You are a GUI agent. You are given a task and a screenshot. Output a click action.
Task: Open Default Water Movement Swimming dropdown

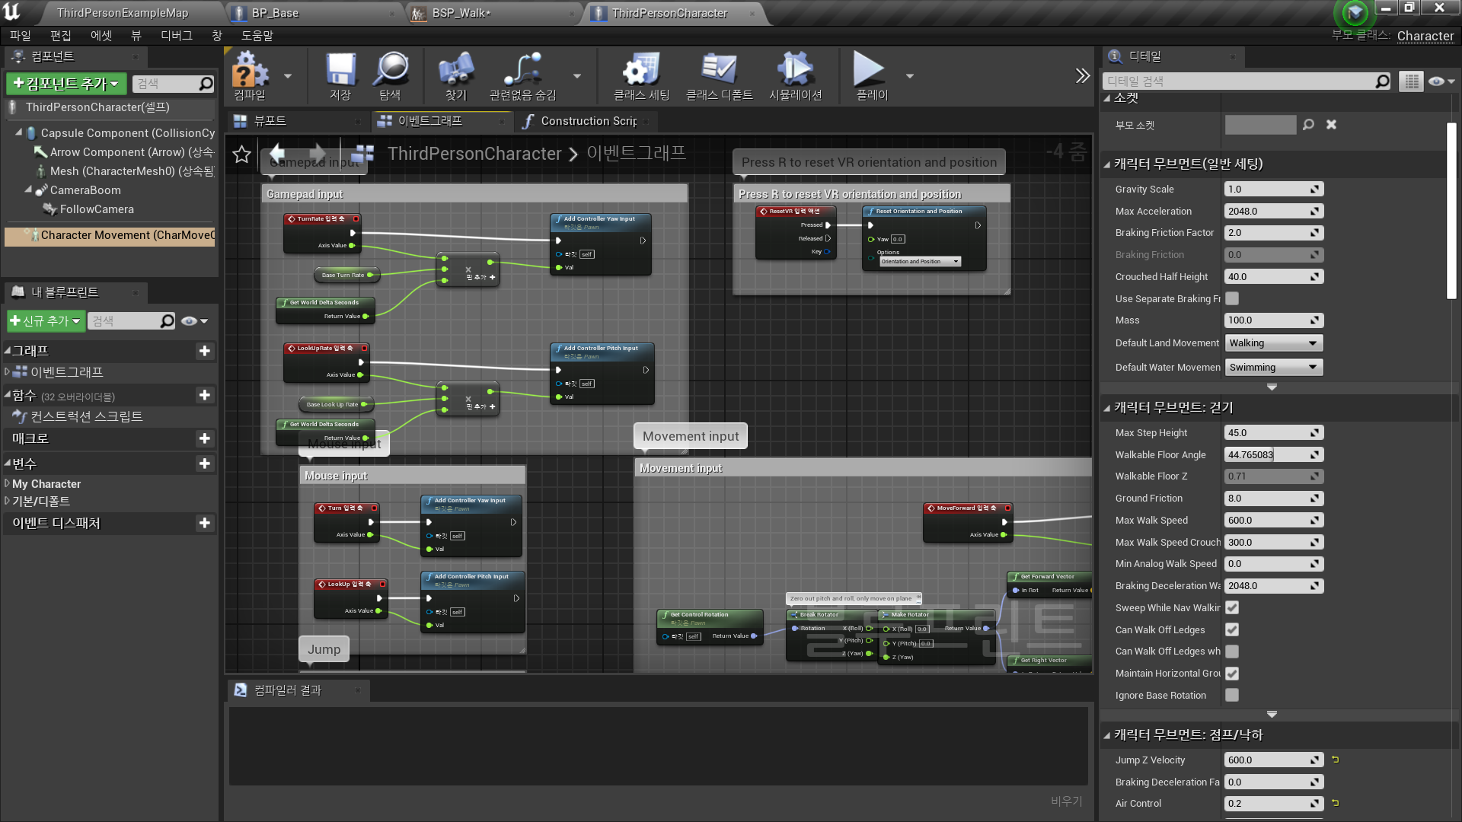click(x=1273, y=368)
